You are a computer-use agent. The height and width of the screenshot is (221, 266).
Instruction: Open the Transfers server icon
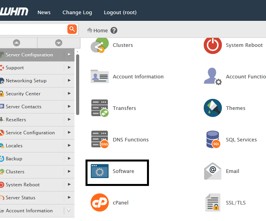coord(100,108)
